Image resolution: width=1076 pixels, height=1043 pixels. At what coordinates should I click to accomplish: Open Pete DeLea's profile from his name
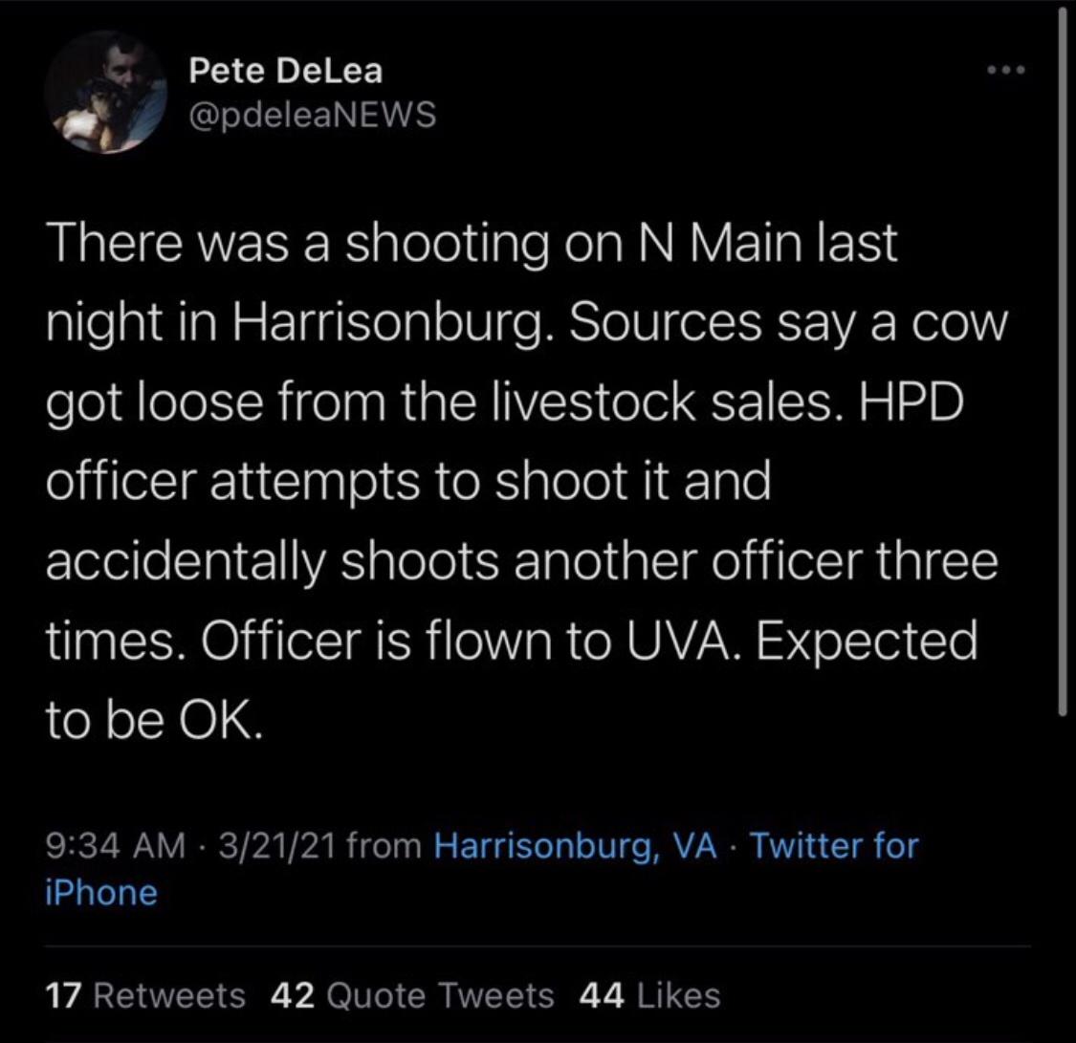click(285, 70)
